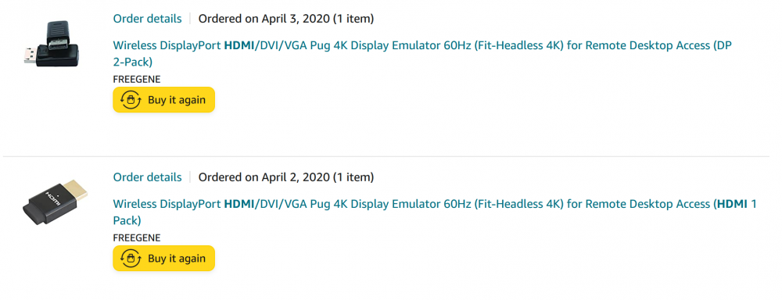Open Order details for the April 2, 2020 order
This screenshot has width=782, height=300.
tap(147, 177)
